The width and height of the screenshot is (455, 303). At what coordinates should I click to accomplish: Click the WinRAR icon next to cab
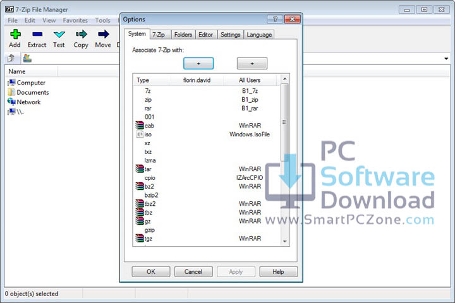click(140, 125)
